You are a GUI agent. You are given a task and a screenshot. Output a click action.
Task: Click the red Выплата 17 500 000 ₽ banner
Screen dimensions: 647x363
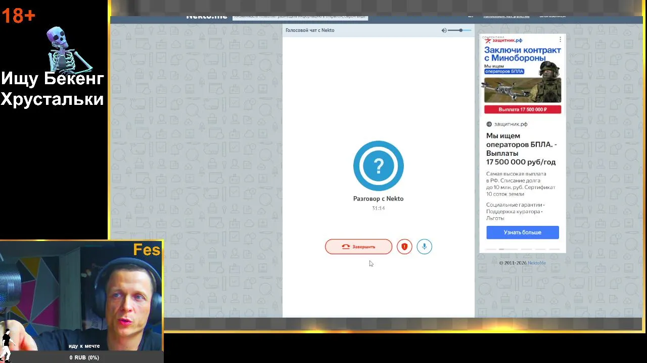[523, 109]
